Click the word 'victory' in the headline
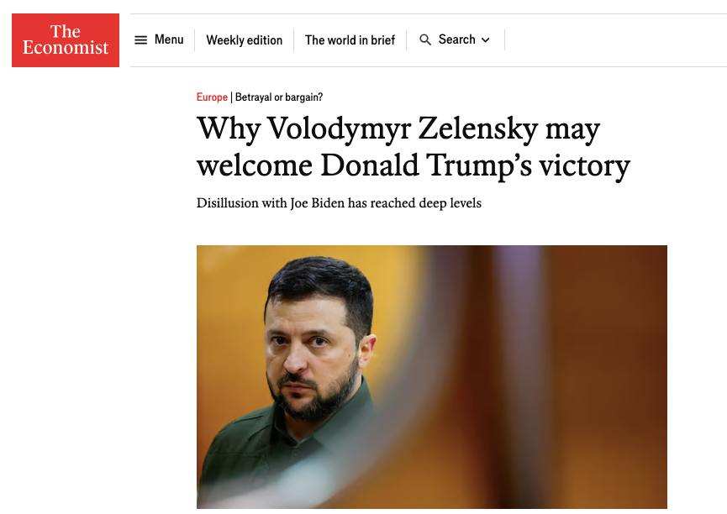The image size is (727, 514). pos(585,165)
